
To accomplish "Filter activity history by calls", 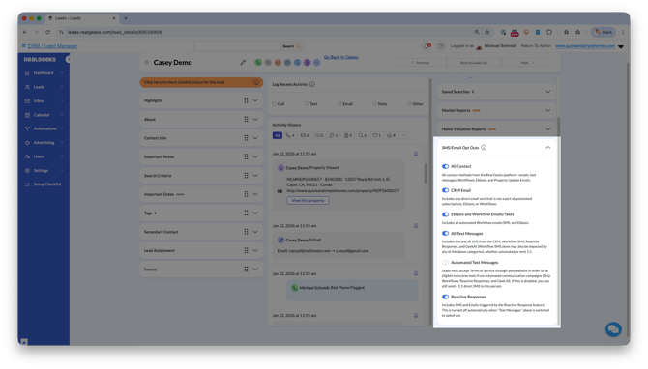I will [x=290, y=135].
